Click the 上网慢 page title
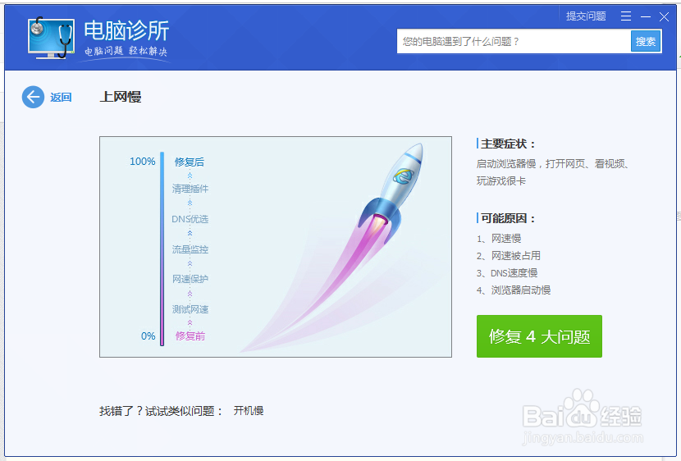Image resolution: width=681 pixels, height=461 pixels. point(121,97)
